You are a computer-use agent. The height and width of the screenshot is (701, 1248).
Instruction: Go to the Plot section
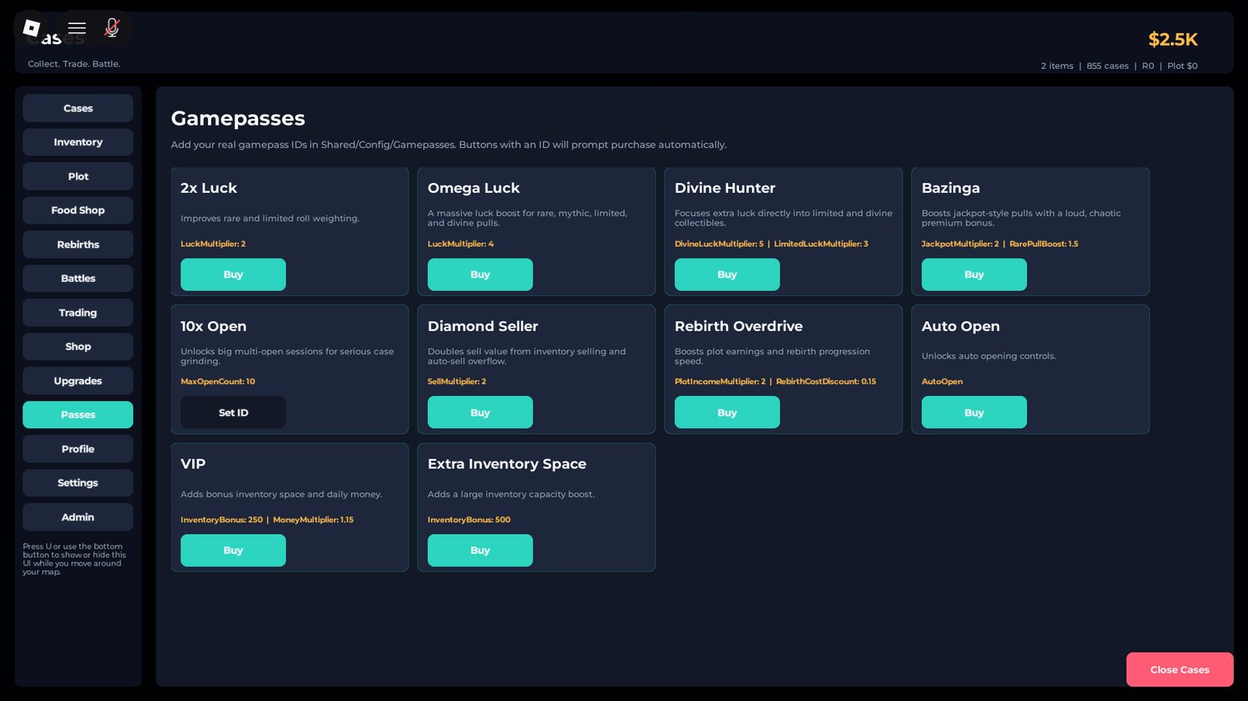pos(78,176)
